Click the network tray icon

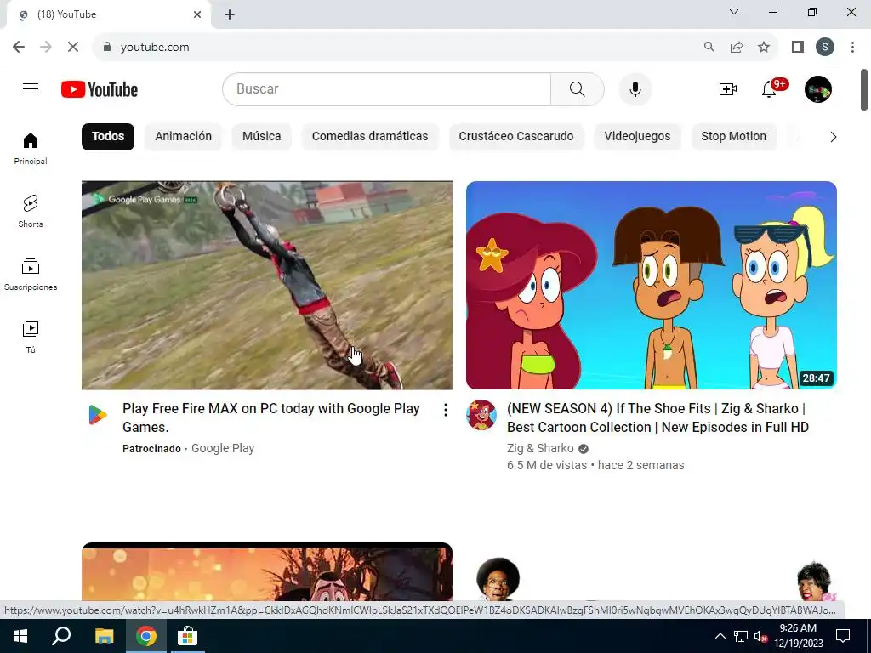tap(741, 636)
